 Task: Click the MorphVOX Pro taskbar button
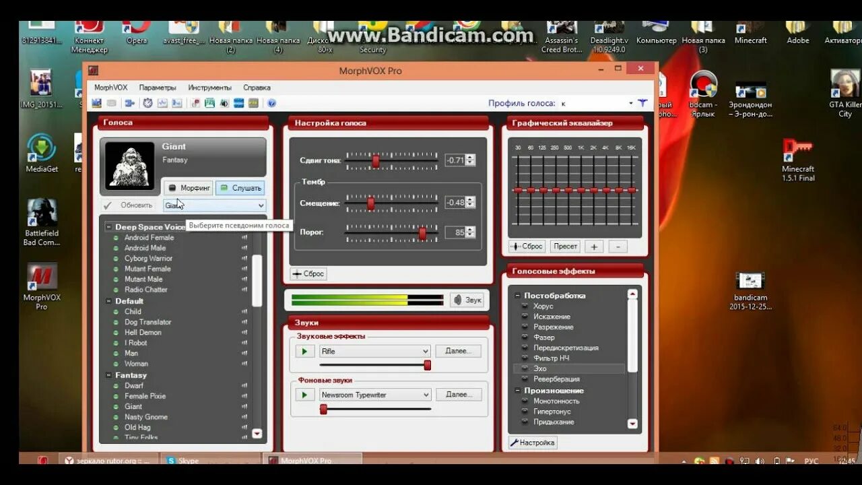[312, 459]
